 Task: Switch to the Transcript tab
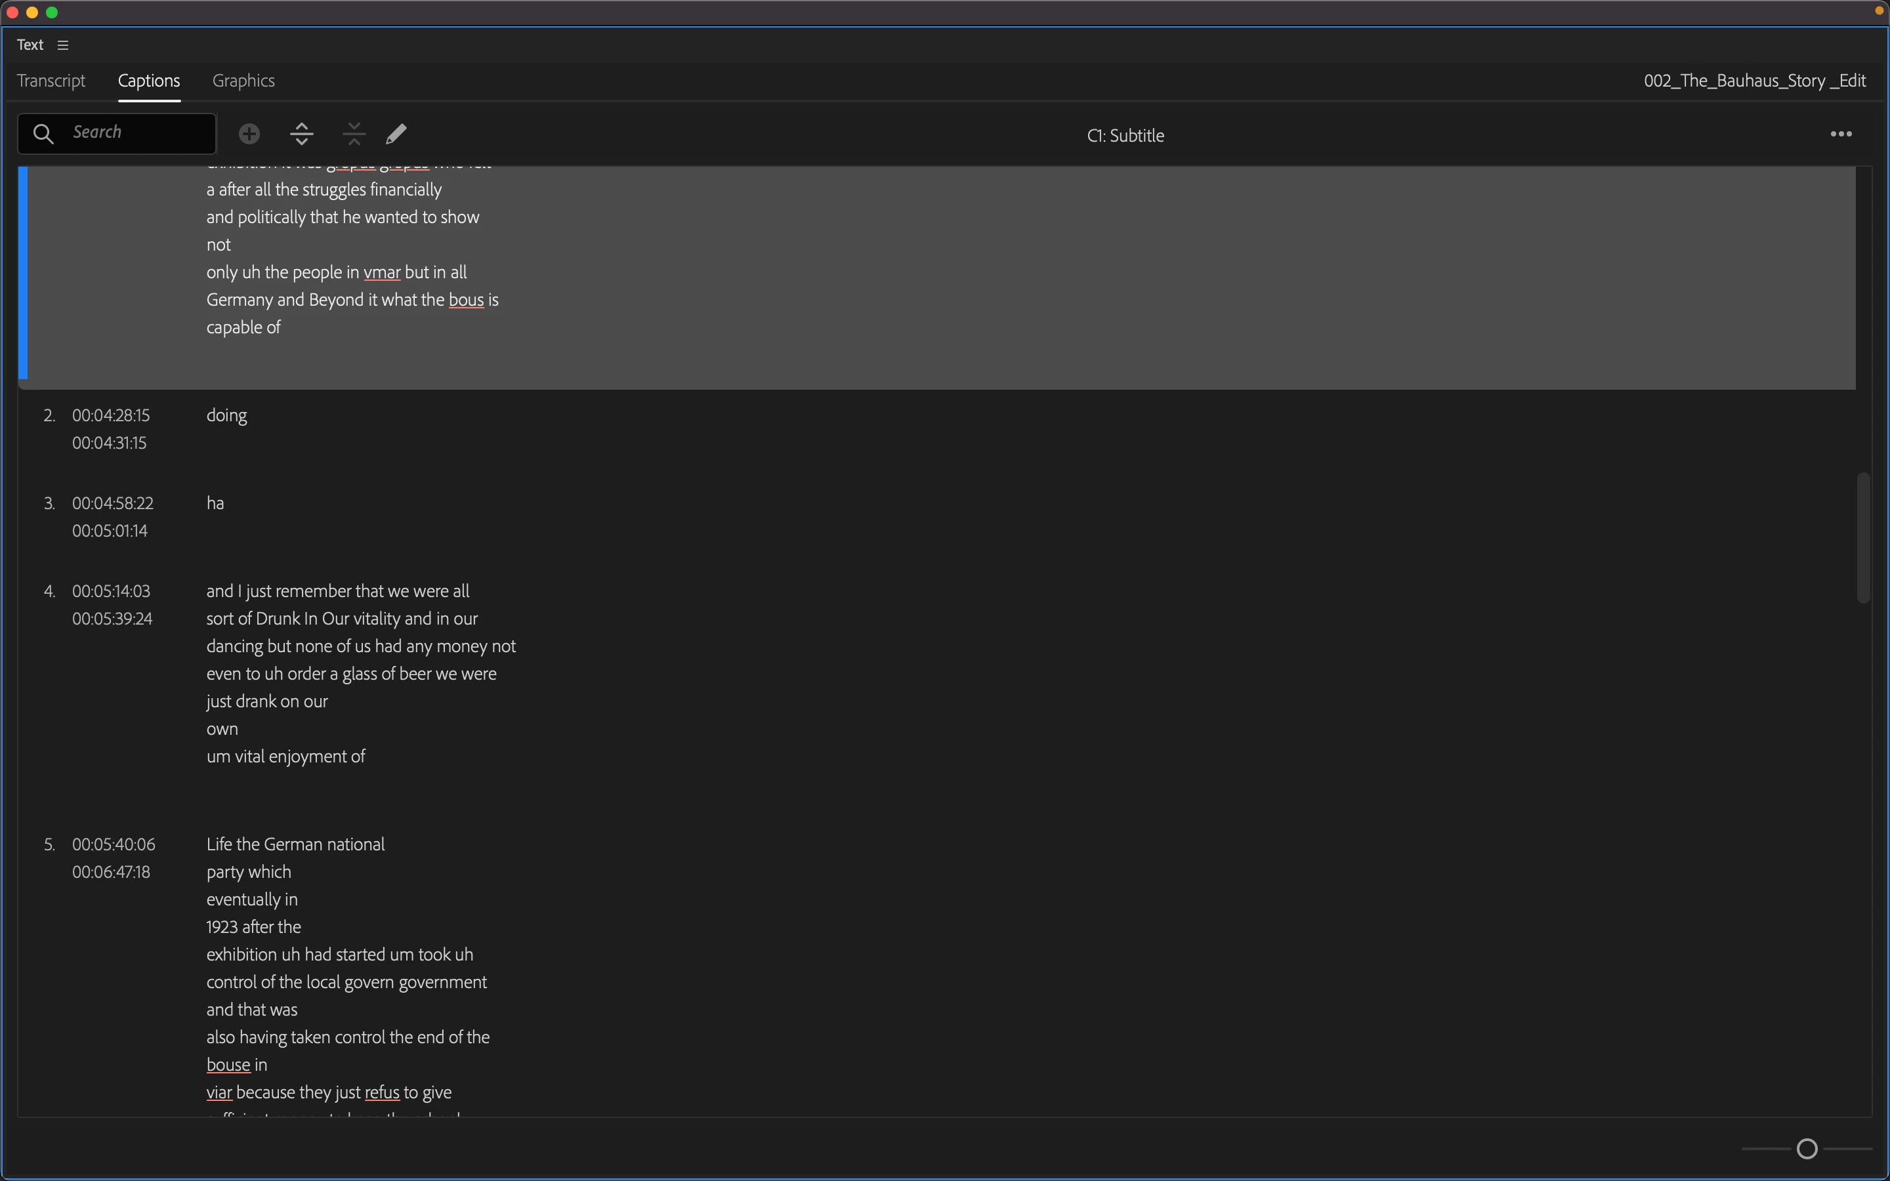[x=51, y=81]
